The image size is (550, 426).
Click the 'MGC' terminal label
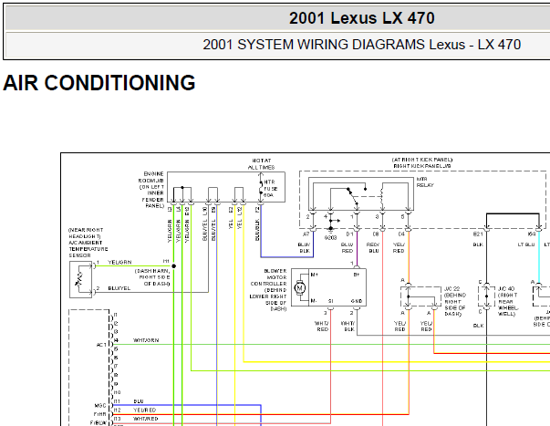100,405
